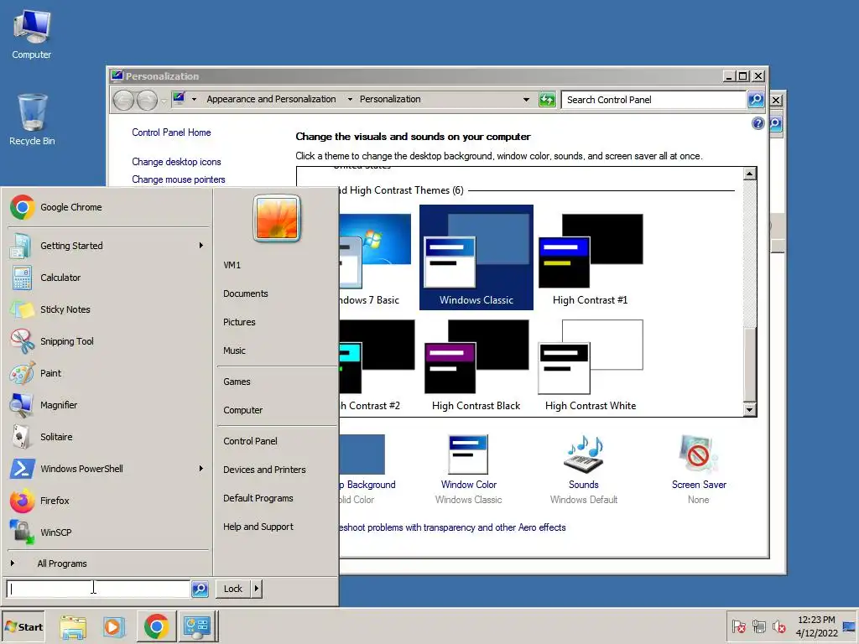Open dropdown arrow before Appearance and Personalization
Viewport: 859px width, 644px height.
[194, 99]
